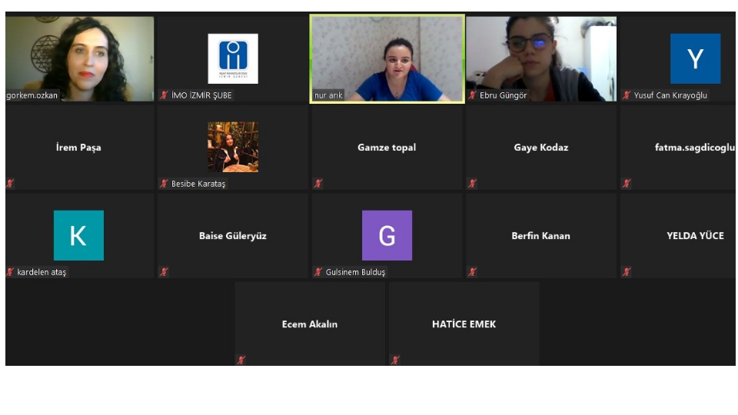Click muted mic icon beside İMO İZMİR ŞUBE
The height and width of the screenshot is (415, 738).
164,95
